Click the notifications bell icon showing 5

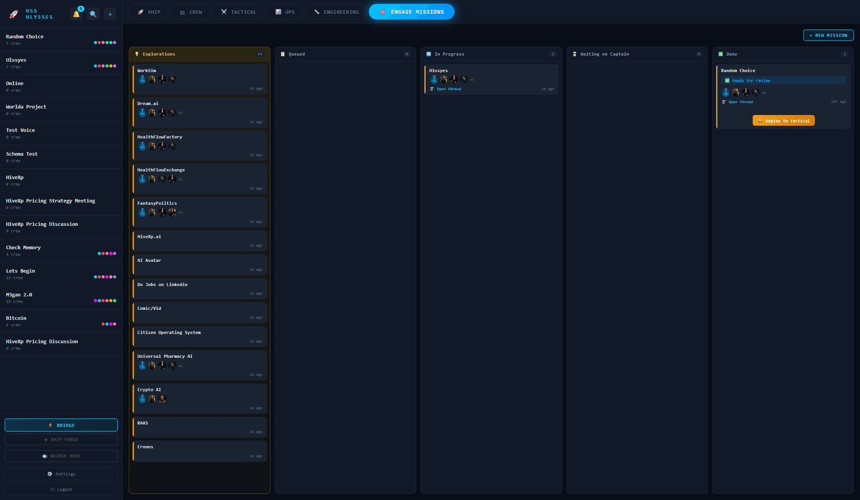(x=76, y=14)
